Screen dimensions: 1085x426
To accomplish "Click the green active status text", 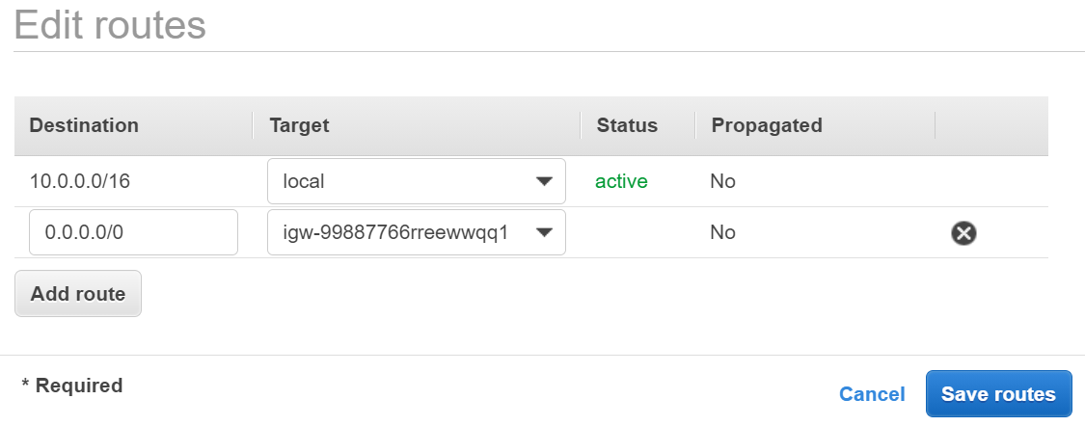I will pos(621,181).
